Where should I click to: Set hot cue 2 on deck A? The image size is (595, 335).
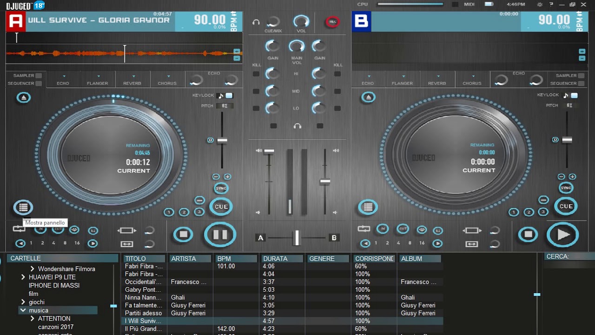[x=184, y=212]
